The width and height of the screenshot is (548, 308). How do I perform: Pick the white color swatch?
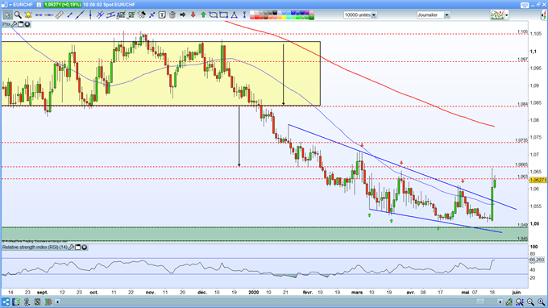[x=252, y=13]
